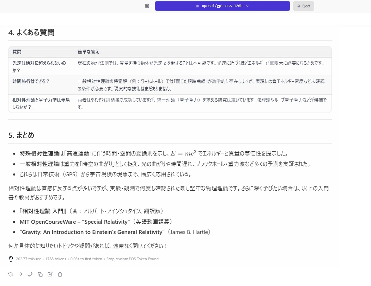The width and height of the screenshot is (371, 286).
Task: Continue the assistant message with arrow icon
Action: 20,274
